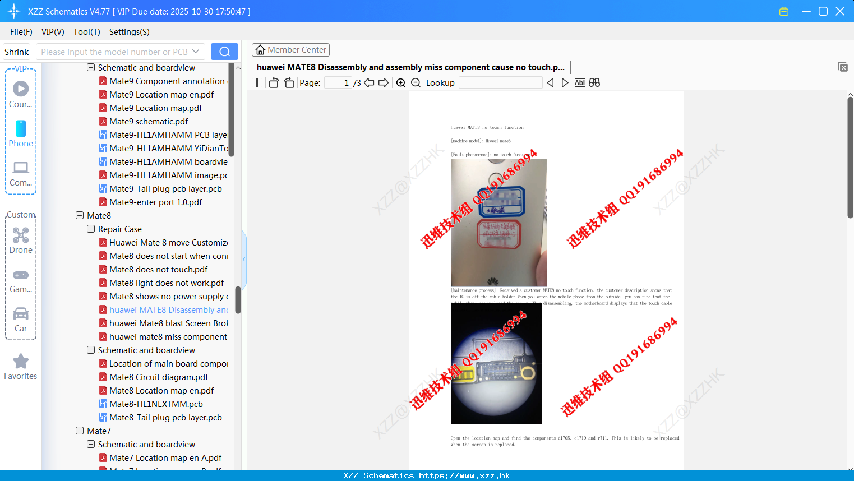Open Mate8 does not touch.pdf
The width and height of the screenshot is (854, 481).
(x=153, y=269)
